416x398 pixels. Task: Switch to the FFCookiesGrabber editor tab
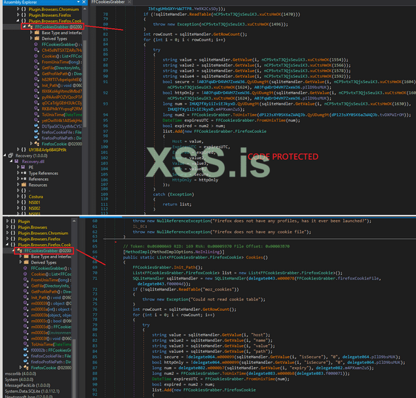(x=108, y=2)
